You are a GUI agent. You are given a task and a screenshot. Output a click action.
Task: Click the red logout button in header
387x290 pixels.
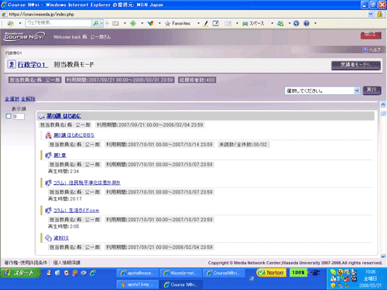coord(371,36)
